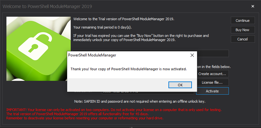Viewport: 261px width, 128px height.
Task: Click the remaining trial period text
Action: tap(103, 27)
